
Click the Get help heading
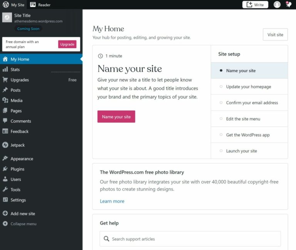tap(109, 223)
